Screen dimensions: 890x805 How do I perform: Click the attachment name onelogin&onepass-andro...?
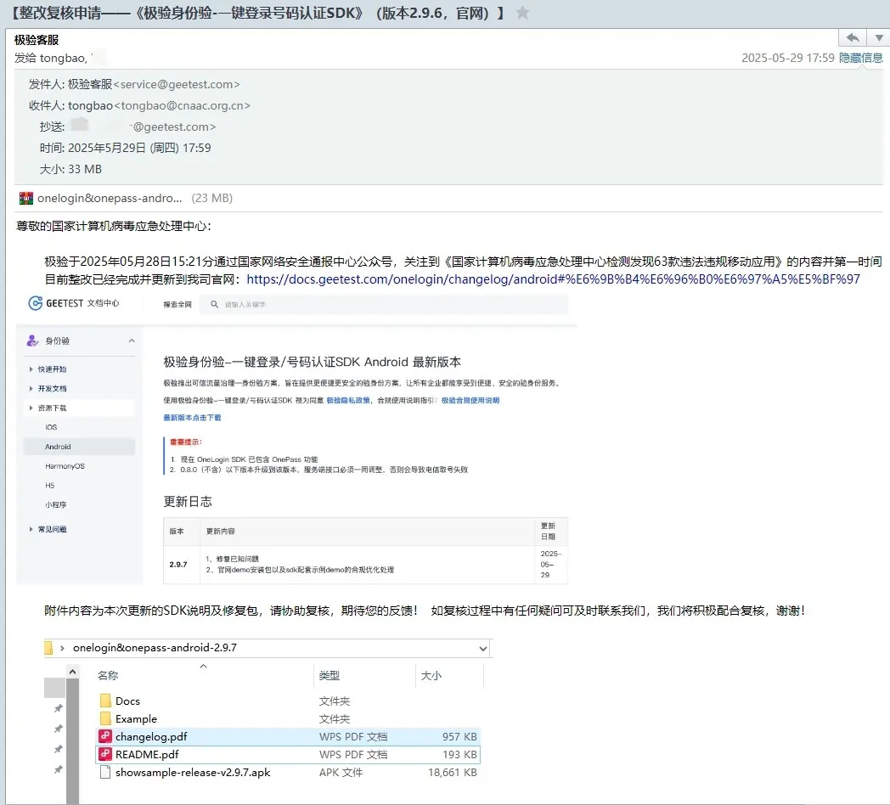pos(110,198)
